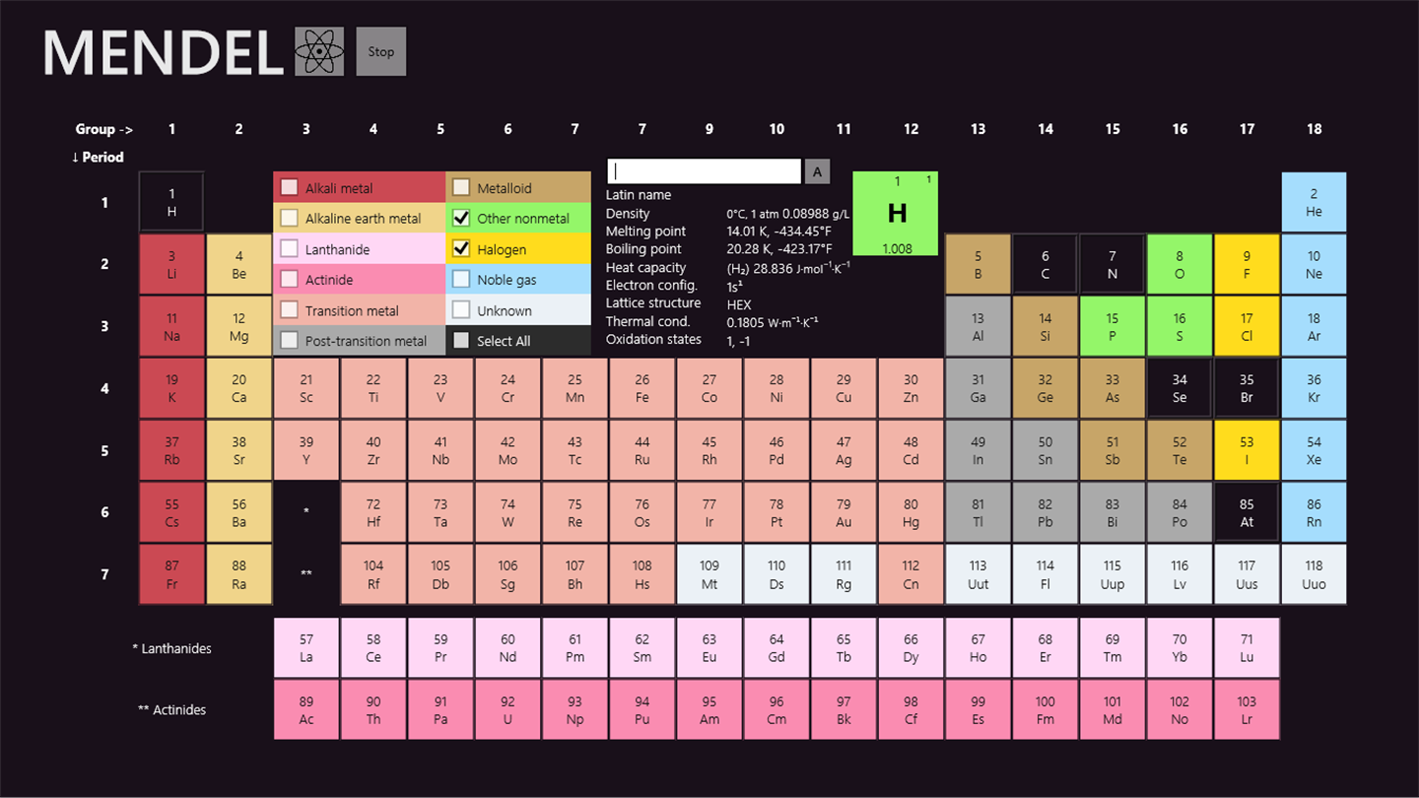Image resolution: width=1419 pixels, height=798 pixels.
Task: Check the Post-transition metal checkbox
Action: [290, 340]
